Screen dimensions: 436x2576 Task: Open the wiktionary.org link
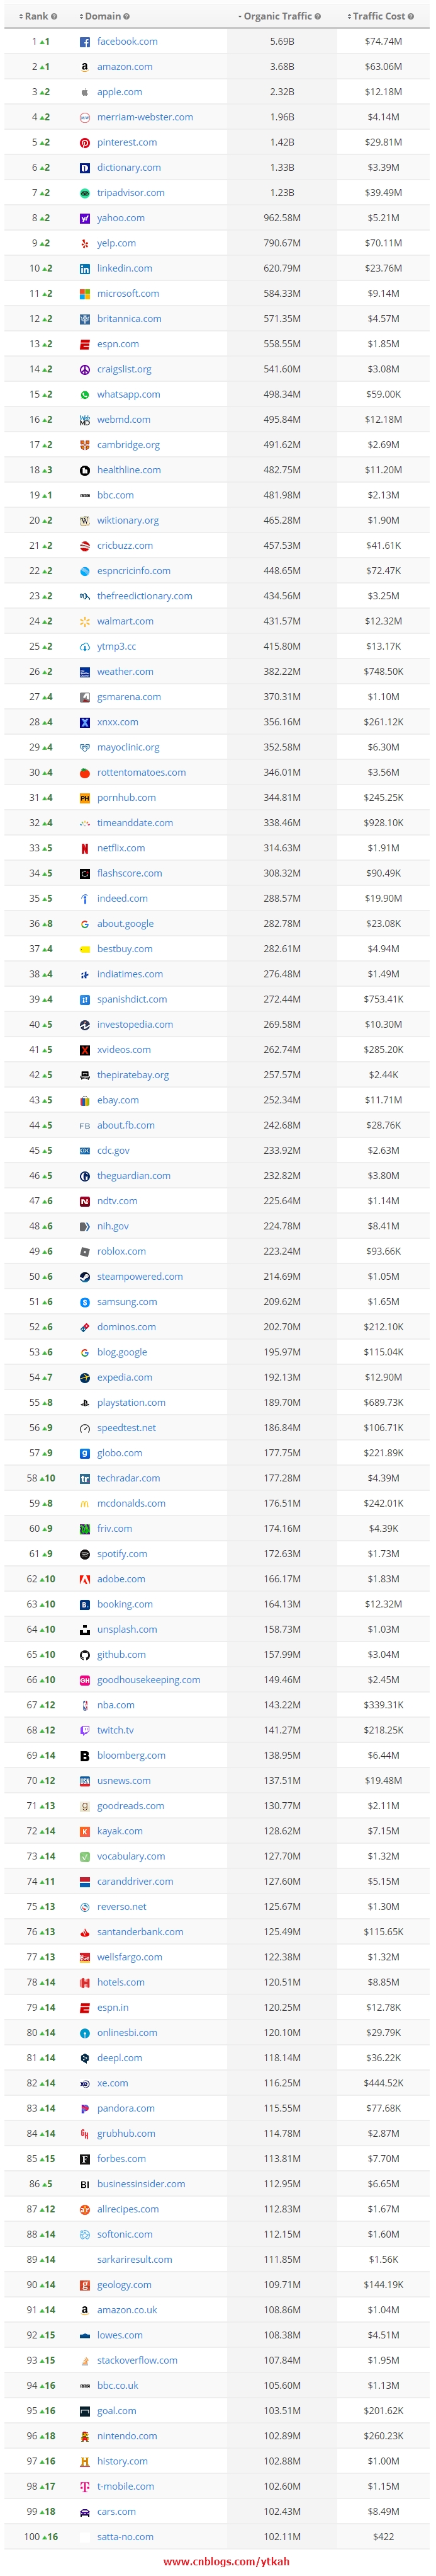click(x=128, y=521)
